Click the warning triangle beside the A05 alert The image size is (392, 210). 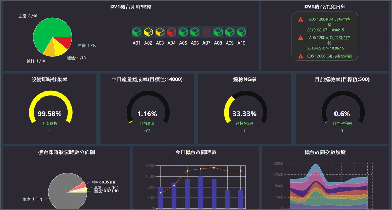(301, 20)
